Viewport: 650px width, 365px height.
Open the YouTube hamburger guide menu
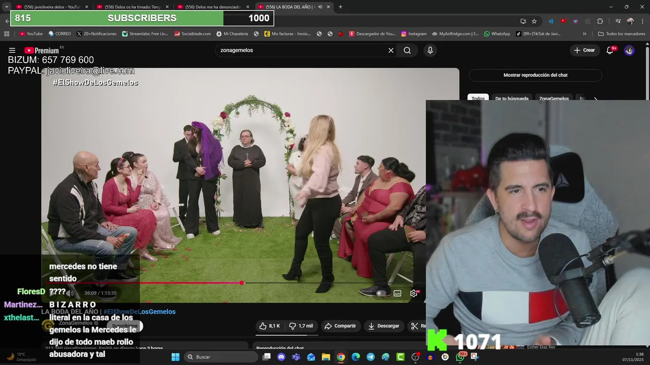(12, 50)
